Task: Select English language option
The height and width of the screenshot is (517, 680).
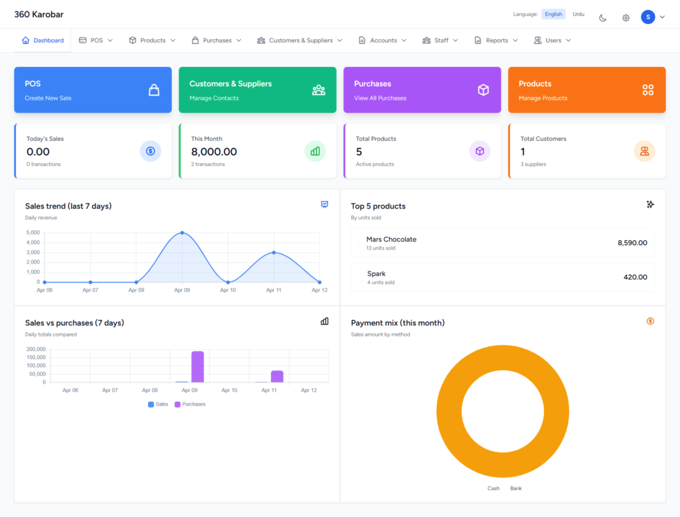Action: tap(553, 14)
